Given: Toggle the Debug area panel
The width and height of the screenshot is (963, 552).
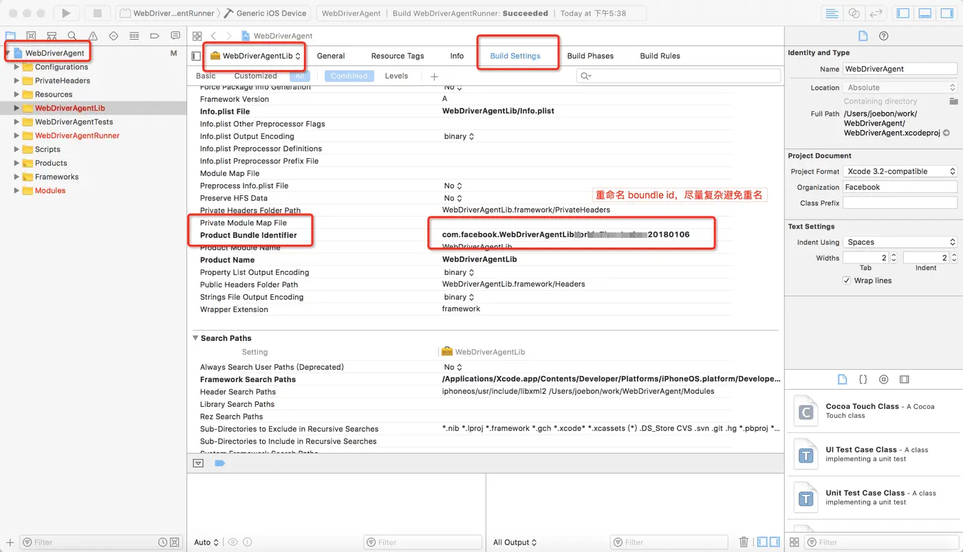Looking at the screenshot, I should pyautogui.click(x=925, y=13).
